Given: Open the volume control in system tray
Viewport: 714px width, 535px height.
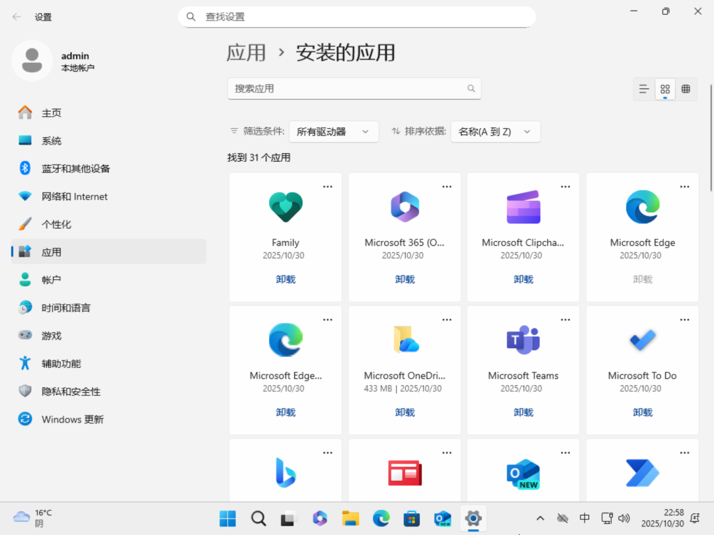Looking at the screenshot, I should pyautogui.click(x=624, y=518).
